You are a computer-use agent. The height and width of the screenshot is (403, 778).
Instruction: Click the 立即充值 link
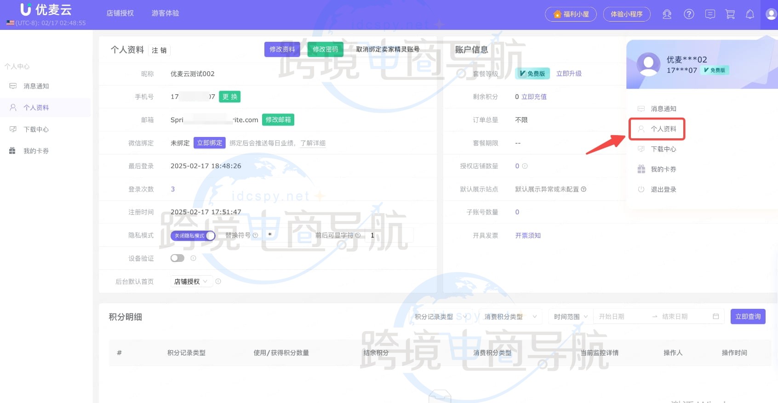[x=534, y=96]
